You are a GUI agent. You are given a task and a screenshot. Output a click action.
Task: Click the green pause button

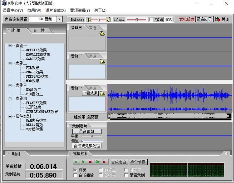tap(76, 162)
